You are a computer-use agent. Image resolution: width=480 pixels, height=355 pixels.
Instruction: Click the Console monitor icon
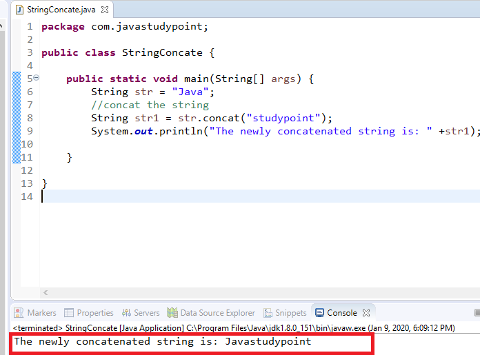pos(319,313)
